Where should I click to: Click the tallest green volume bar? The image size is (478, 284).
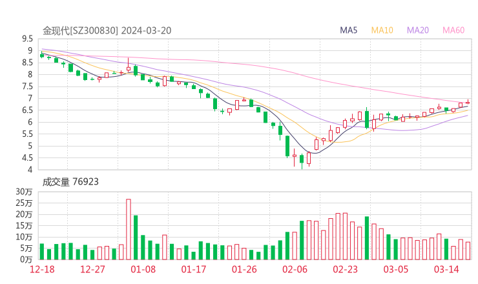(x=136, y=237)
